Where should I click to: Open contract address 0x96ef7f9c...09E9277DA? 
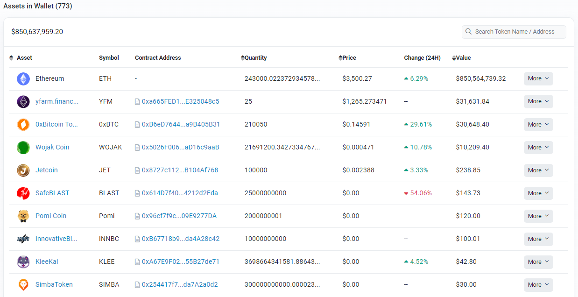179,216
